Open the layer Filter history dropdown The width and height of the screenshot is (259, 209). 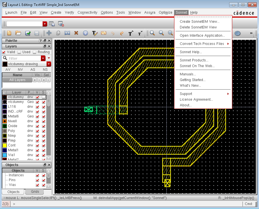point(43,58)
